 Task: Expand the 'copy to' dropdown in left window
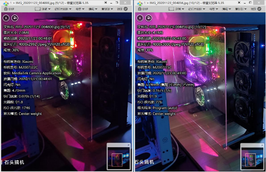pos(107,9)
